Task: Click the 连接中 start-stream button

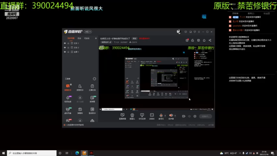Action: [x=205, y=116]
